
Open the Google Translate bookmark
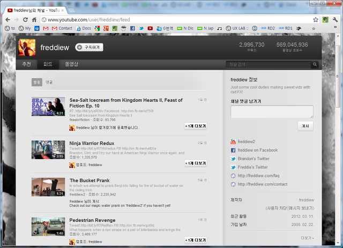click(x=165, y=28)
